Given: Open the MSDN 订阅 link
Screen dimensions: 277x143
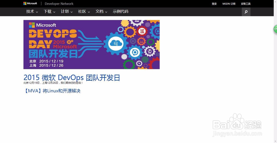Looking at the screenshot, I should (x=229, y=4).
